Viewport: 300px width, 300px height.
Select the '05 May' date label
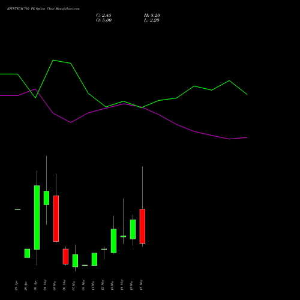tap(55, 285)
